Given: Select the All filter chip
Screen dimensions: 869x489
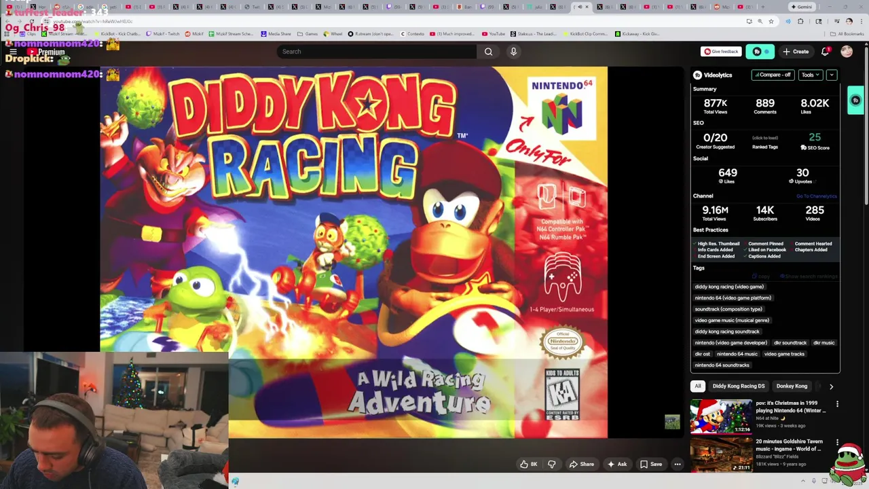Looking at the screenshot, I should tap(697, 386).
